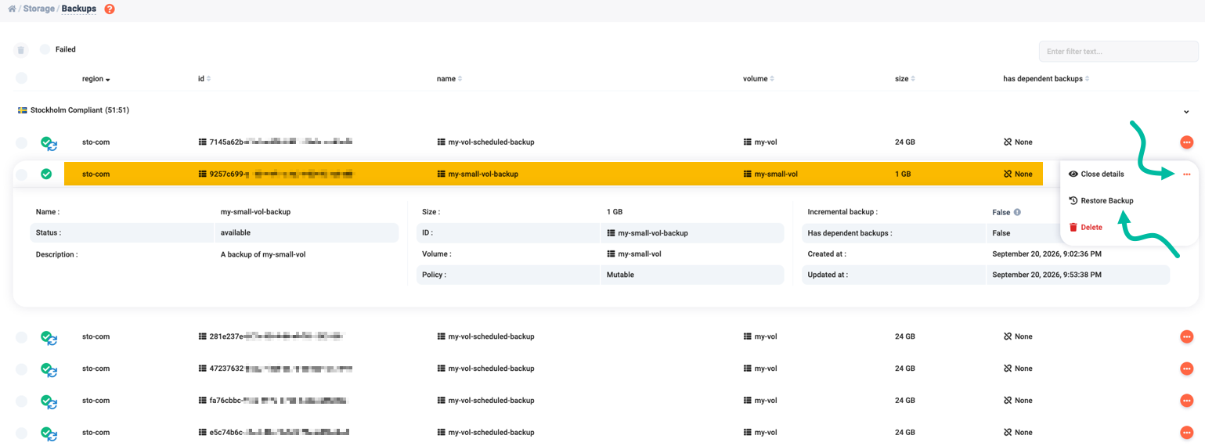Select checkbox for backup e5c74b6c
The image size is (1205, 446).
click(x=21, y=433)
